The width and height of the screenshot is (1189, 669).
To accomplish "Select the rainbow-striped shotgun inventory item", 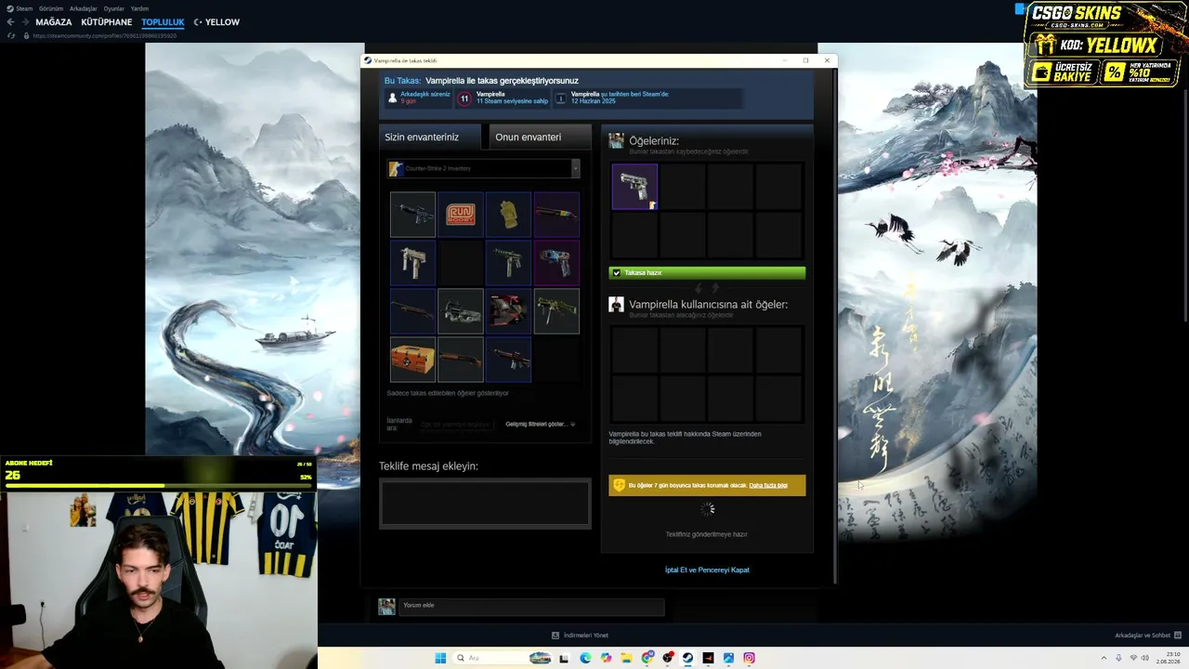I will [556, 216].
